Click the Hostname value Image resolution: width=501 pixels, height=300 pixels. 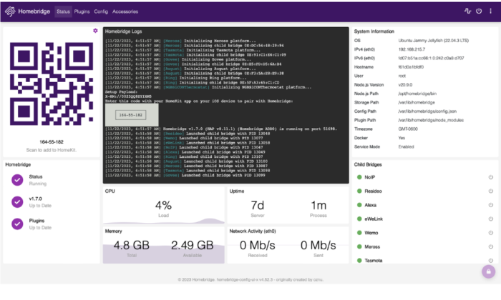point(411,67)
